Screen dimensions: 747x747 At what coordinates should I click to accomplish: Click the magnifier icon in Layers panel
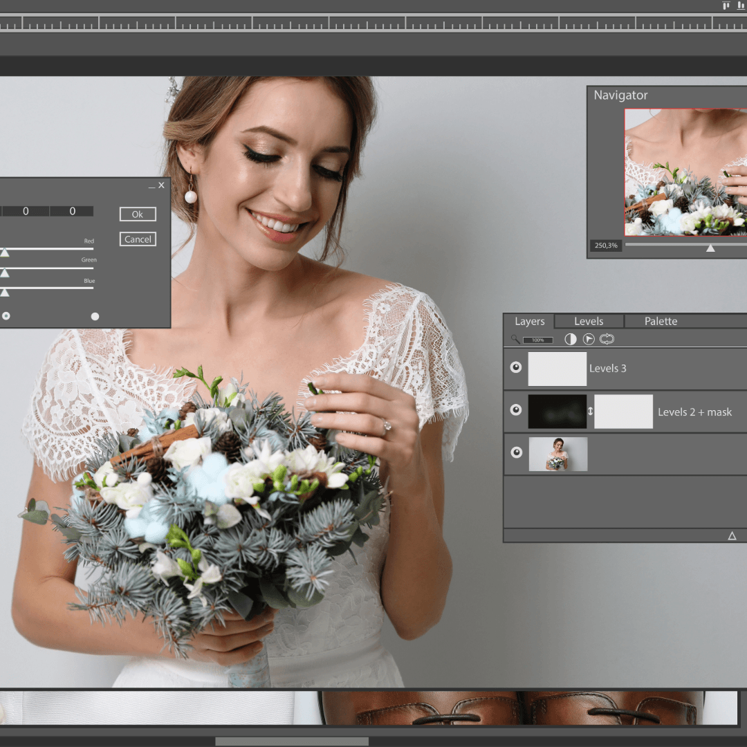tap(515, 340)
